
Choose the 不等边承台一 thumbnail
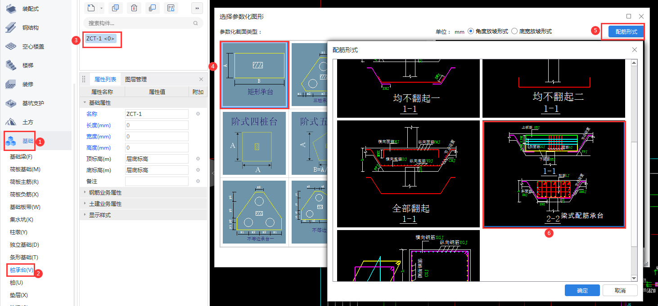(x=254, y=212)
